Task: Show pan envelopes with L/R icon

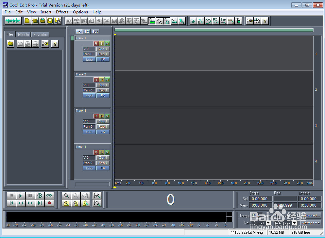Action: pos(200,21)
